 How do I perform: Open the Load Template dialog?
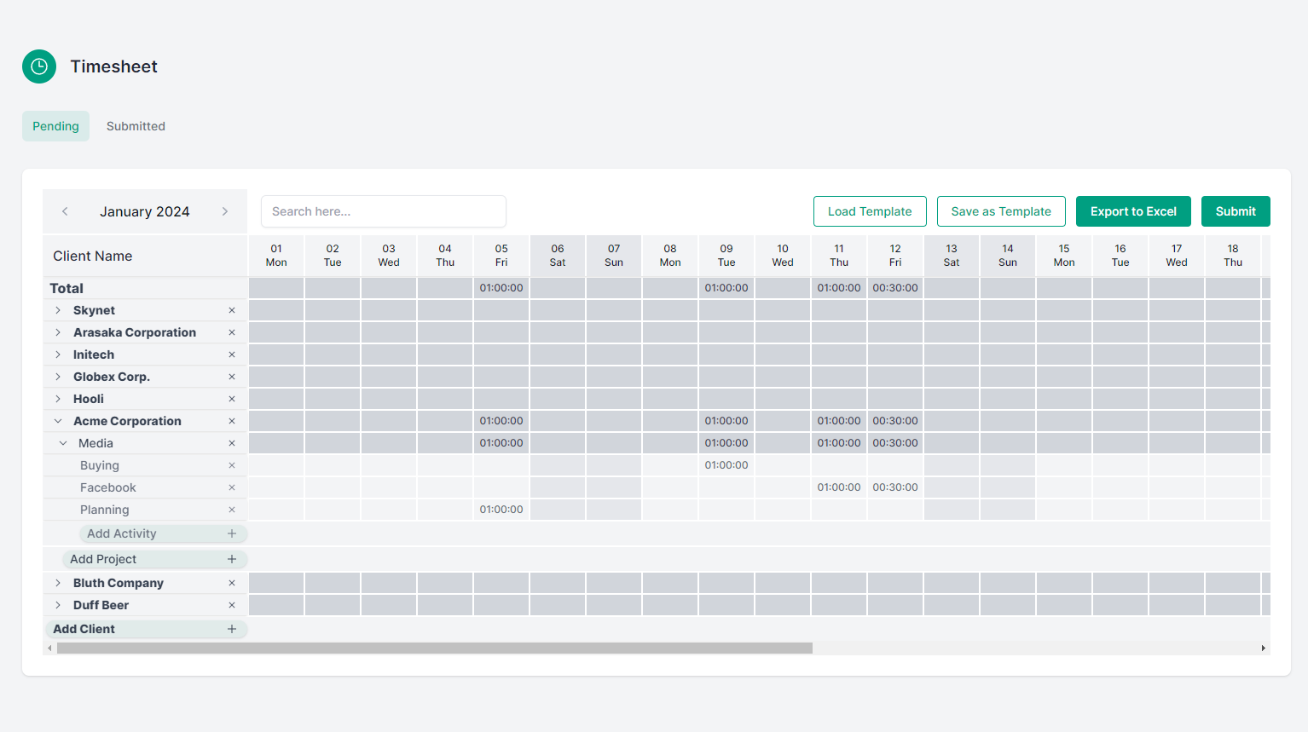(x=869, y=211)
